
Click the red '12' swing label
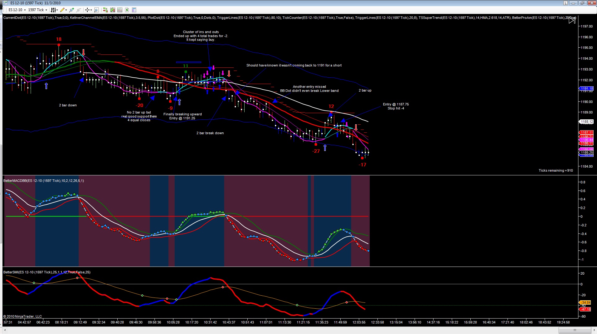(x=331, y=106)
